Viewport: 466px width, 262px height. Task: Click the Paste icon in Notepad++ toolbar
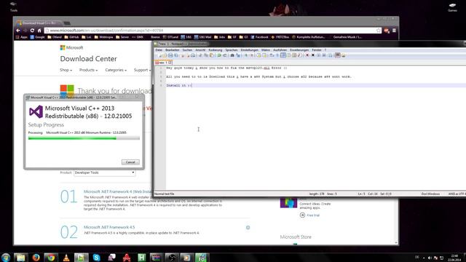pyautogui.click(x=211, y=55)
